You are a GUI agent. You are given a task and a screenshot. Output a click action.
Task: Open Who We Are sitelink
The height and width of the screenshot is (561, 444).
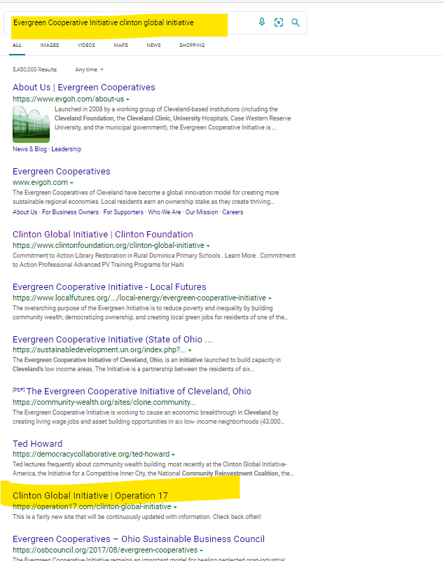click(164, 212)
